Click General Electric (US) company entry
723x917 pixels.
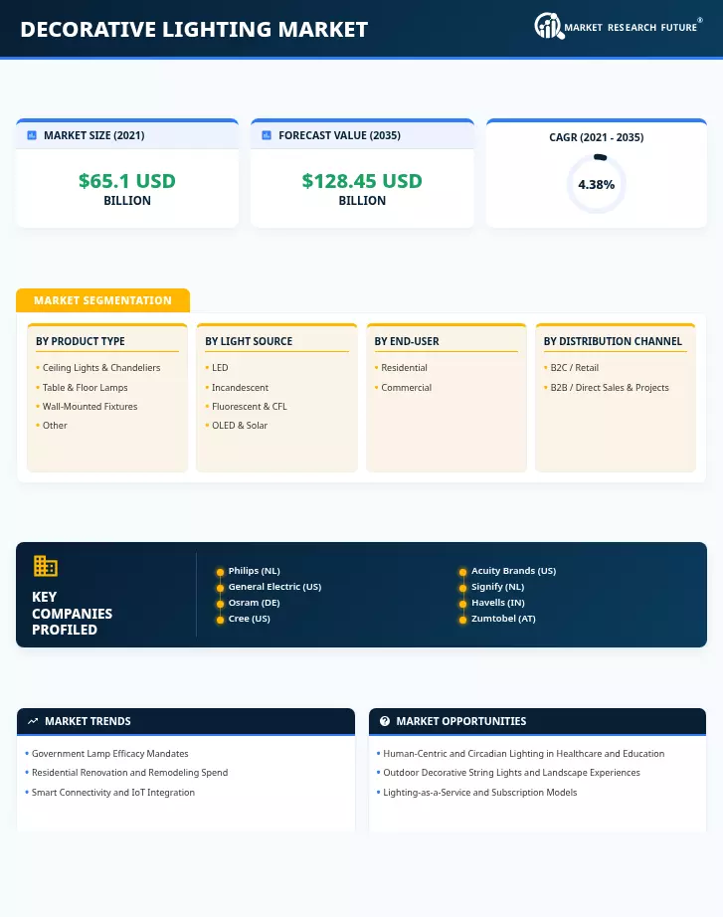coord(274,587)
